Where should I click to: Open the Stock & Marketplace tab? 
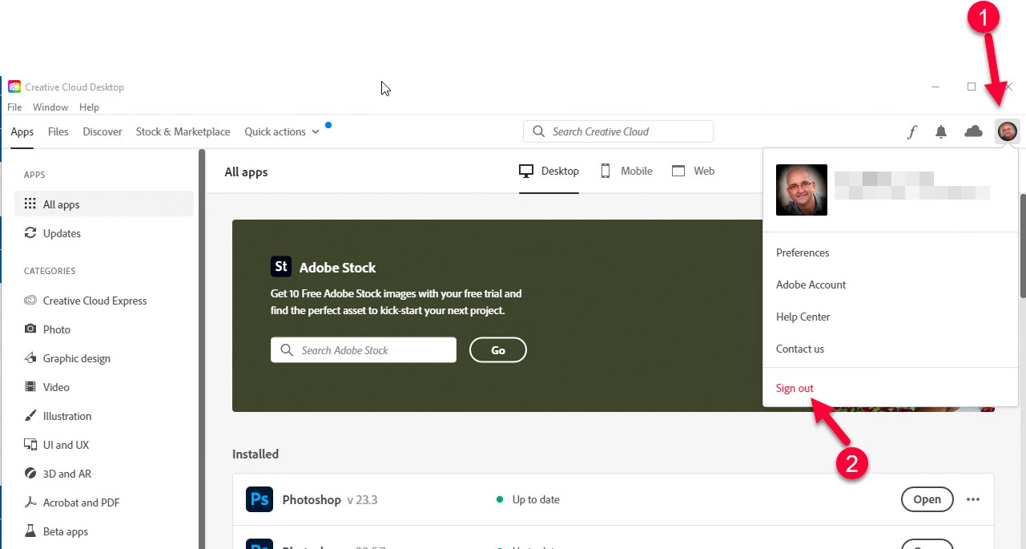coord(183,131)
